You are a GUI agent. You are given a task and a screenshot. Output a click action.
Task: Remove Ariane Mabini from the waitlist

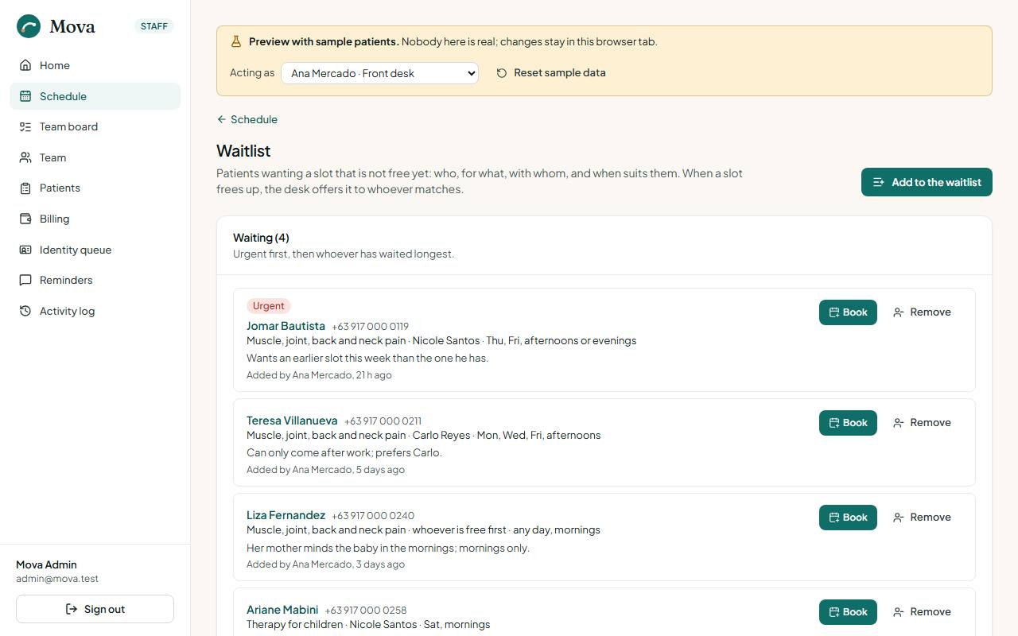(922, 612)
